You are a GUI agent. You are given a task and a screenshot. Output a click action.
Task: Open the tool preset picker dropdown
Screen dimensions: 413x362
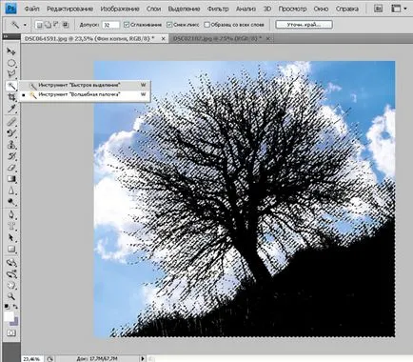click(x=25, y=25)
